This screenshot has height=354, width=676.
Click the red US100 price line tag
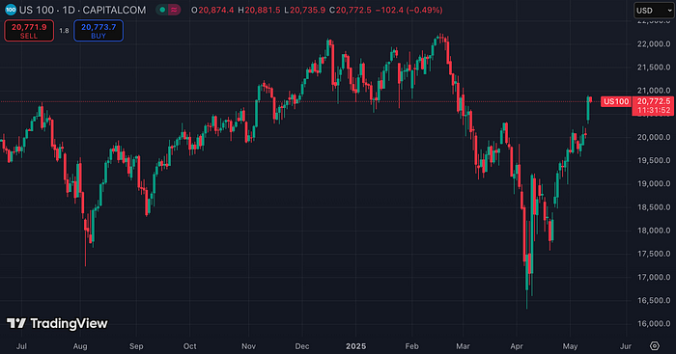click(x=616, y=101)
